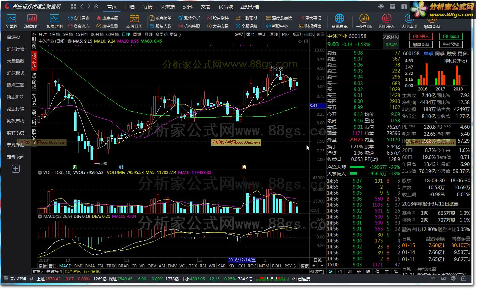477x289 pixels.
Task: Click the 资金流向 toolbar item
Action: point(79,26)
